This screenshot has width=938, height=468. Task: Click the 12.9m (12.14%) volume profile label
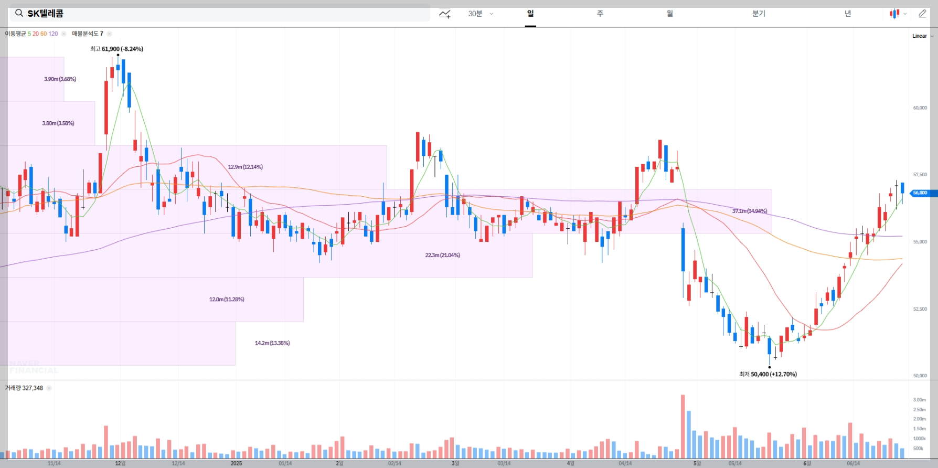coord(245,167)
